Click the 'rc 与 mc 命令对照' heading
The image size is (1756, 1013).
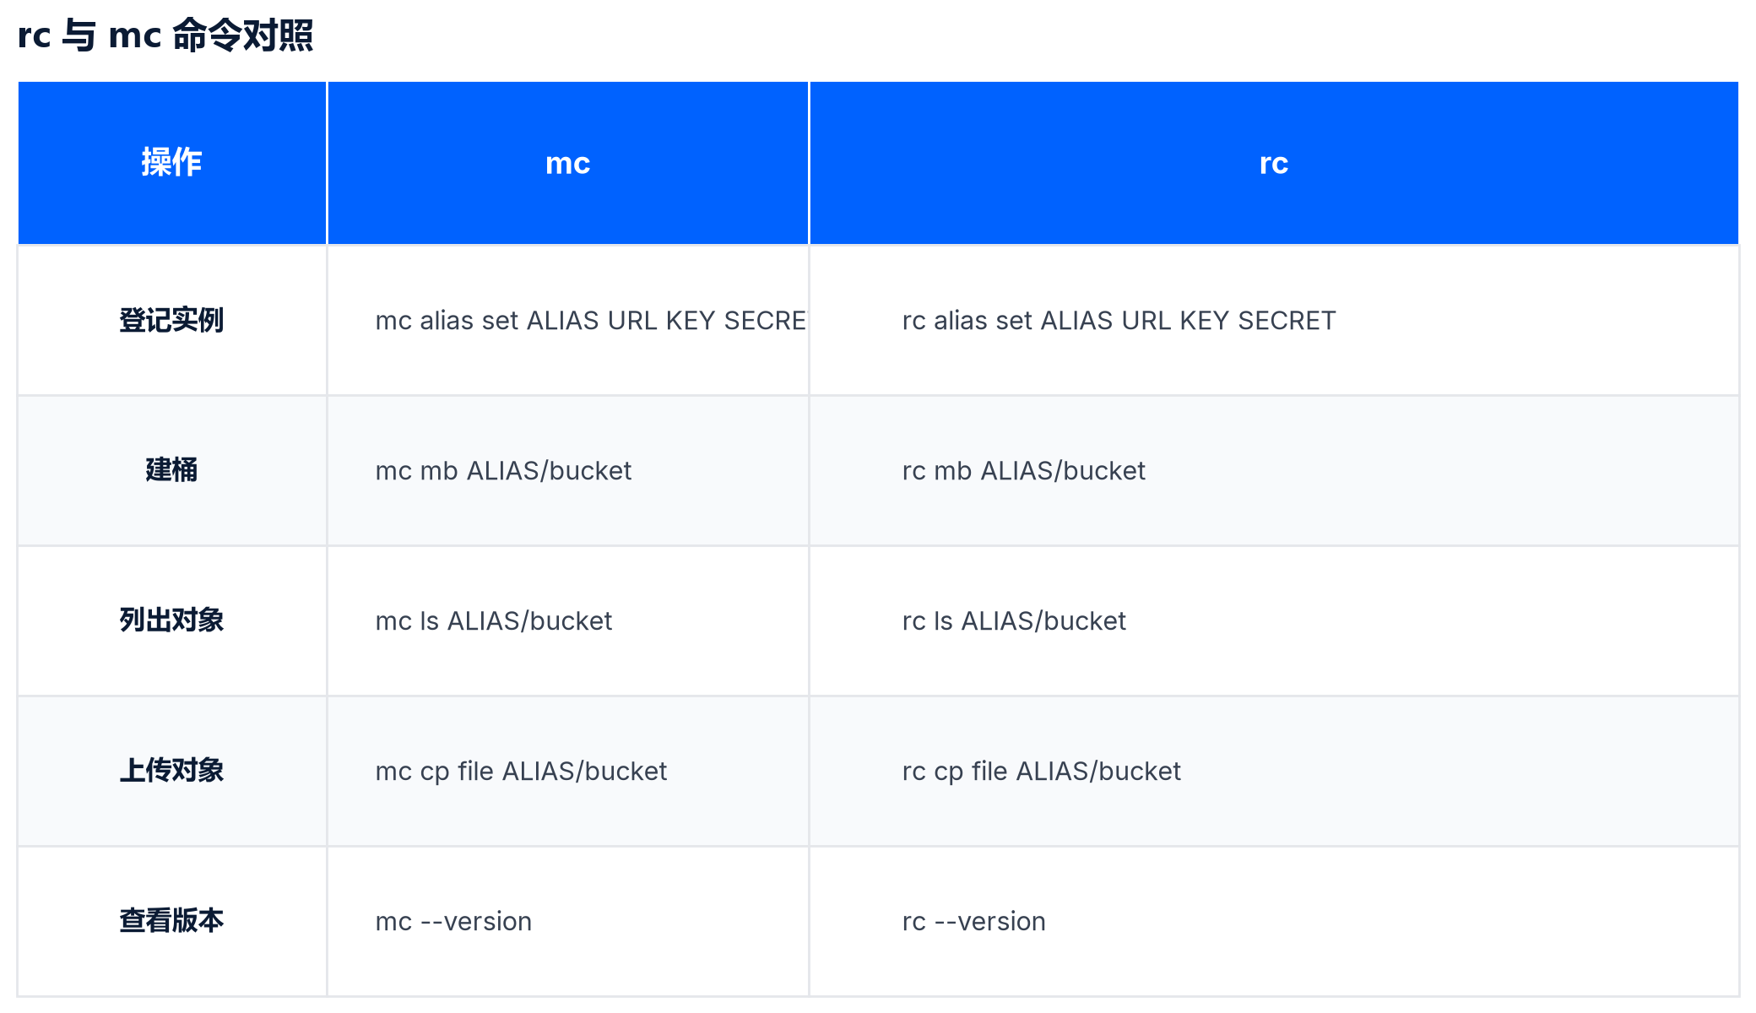tap(165, 35)
